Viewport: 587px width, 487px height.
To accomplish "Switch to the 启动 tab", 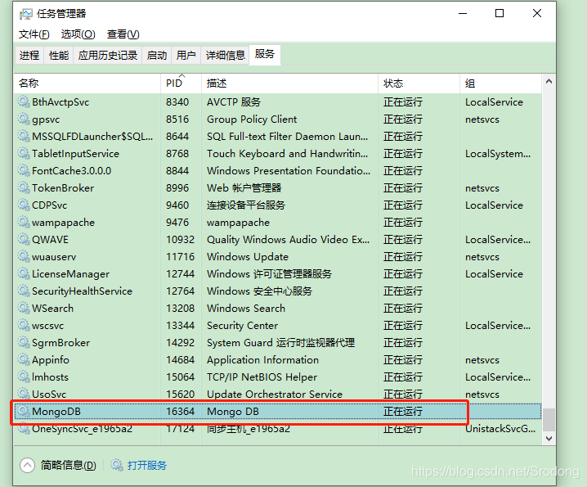I will coord(156,56).
